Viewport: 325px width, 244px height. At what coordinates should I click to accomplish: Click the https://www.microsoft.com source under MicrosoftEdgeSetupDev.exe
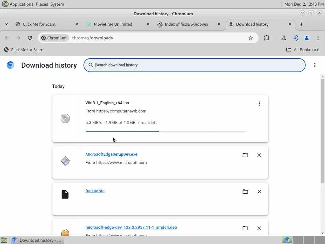click(122, 162)
